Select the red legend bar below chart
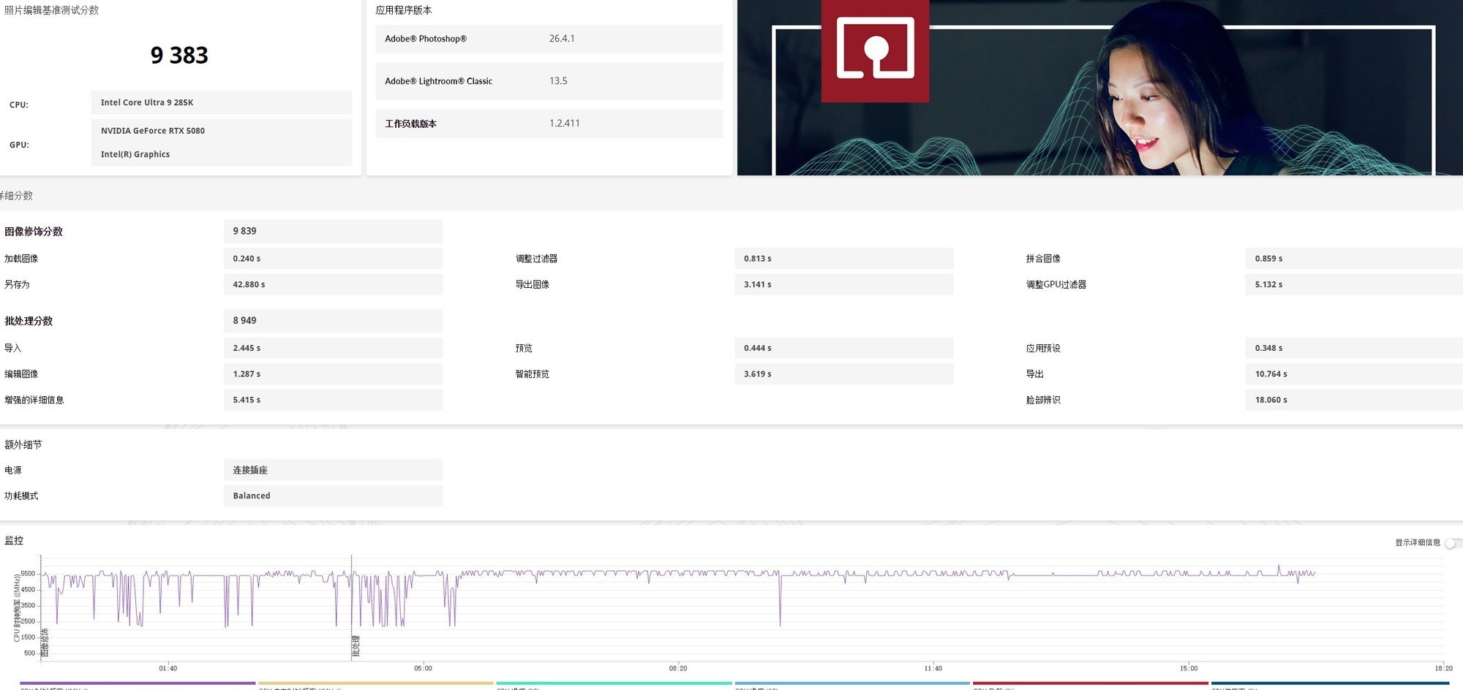This screenshot has height=690, width=1463. click(1090, 683)
